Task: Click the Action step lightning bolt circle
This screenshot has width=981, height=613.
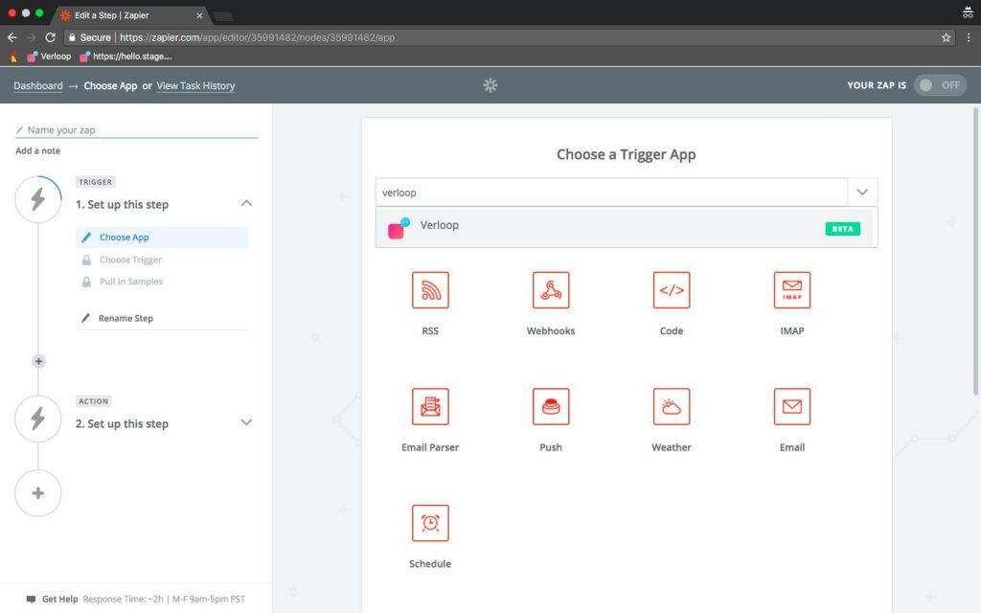Action: point(38,419)
